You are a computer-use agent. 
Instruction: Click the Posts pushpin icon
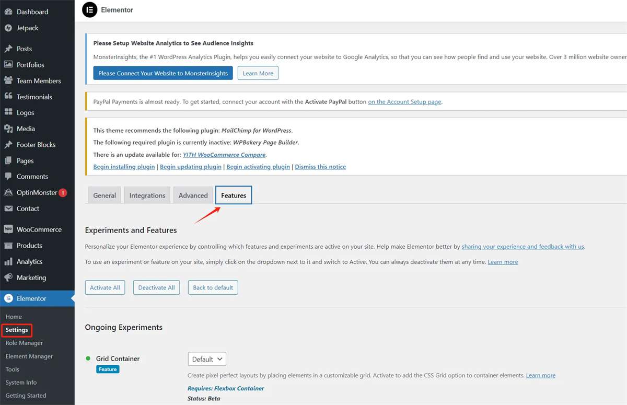[8, 49]
